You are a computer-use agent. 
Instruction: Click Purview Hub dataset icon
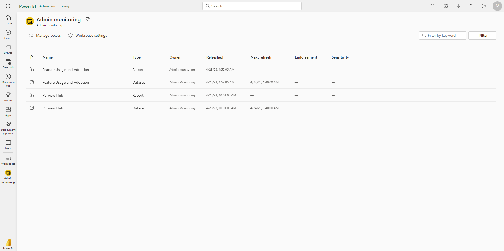32,108
